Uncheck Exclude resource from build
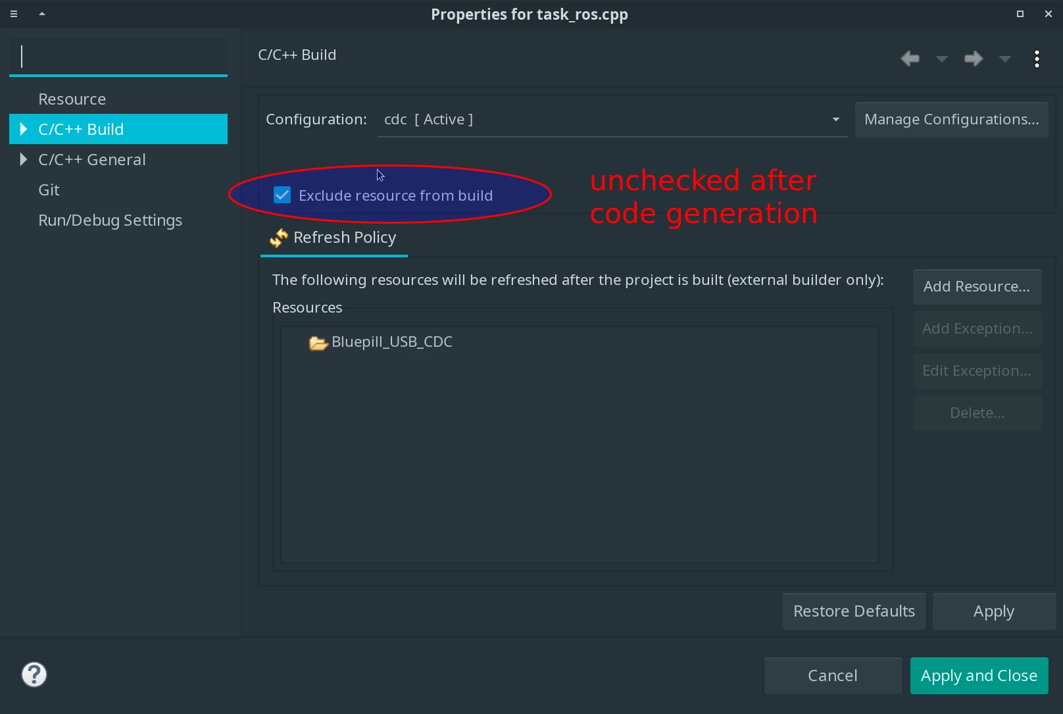Viewport: 1063px width, 714px height. click(282, 195)
